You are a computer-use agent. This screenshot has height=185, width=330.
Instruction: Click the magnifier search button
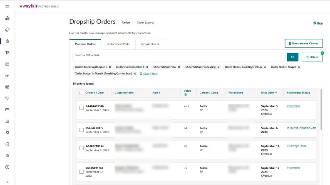coord(293,57)
